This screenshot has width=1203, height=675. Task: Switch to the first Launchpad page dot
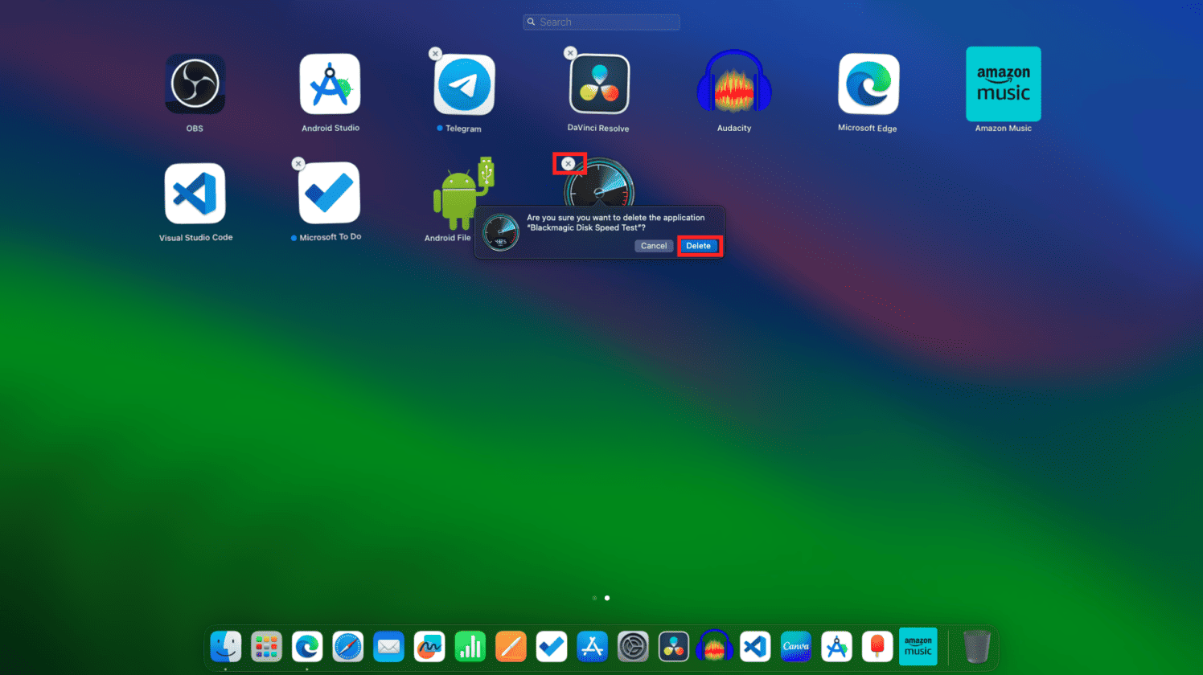click(x=594, y=598)
